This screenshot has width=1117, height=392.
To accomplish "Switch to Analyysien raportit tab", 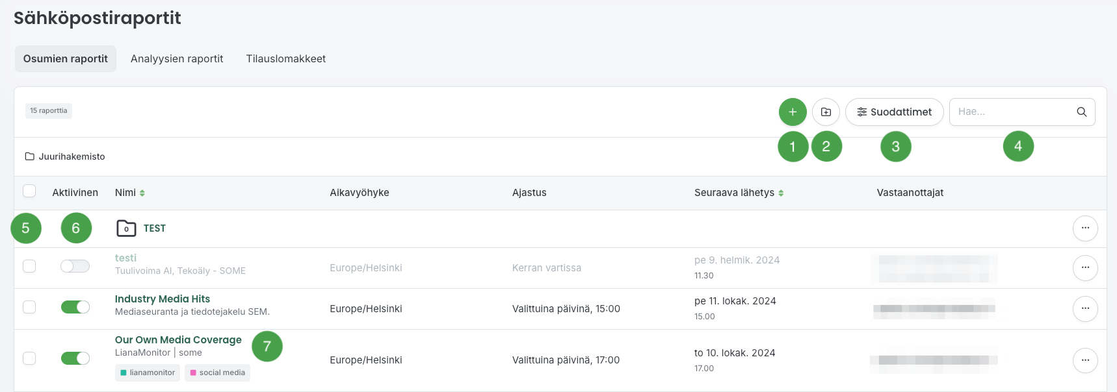I will 177,59.
